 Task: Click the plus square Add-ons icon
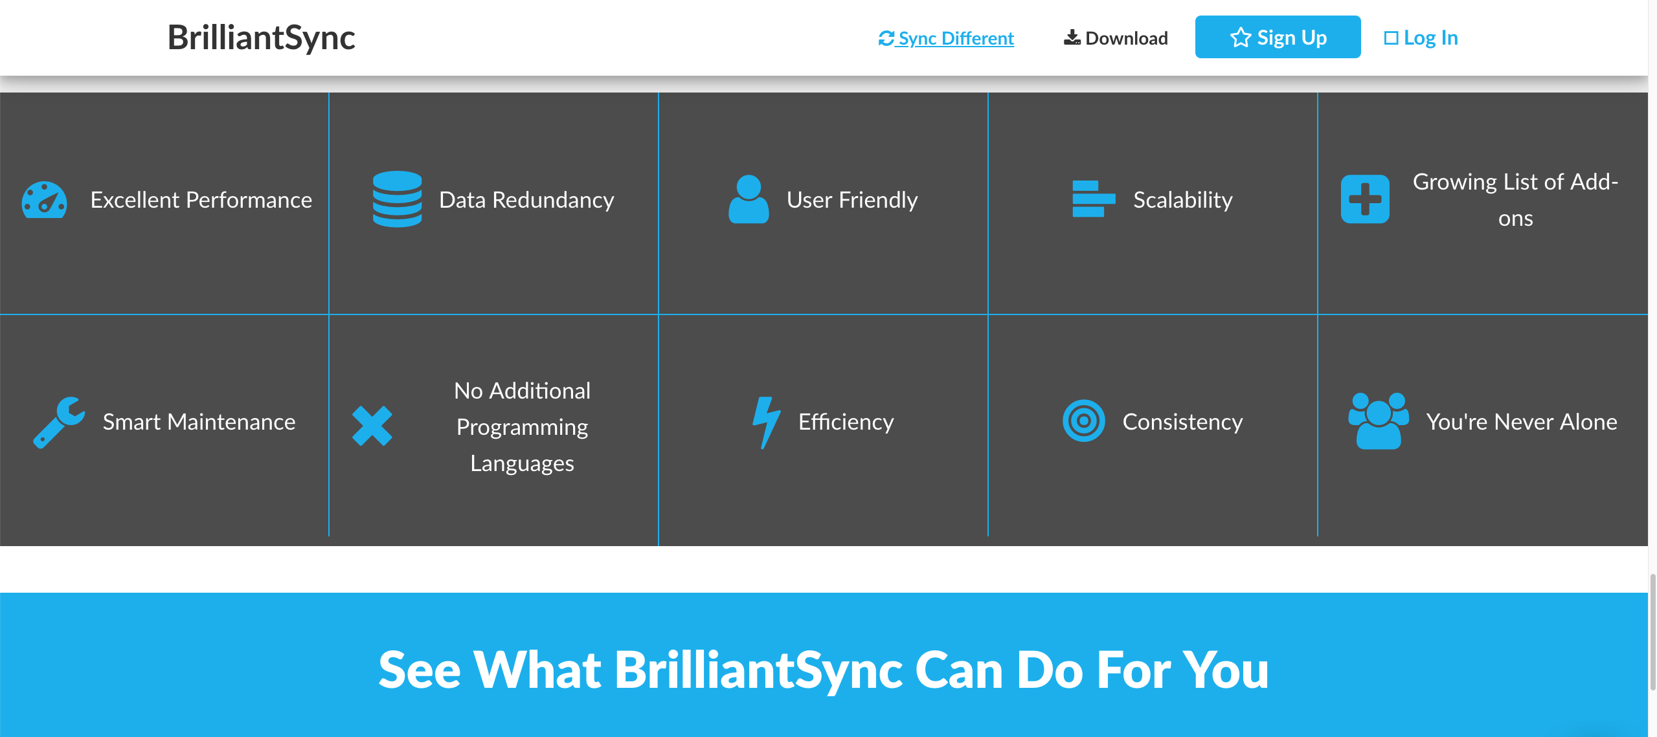1365,199
